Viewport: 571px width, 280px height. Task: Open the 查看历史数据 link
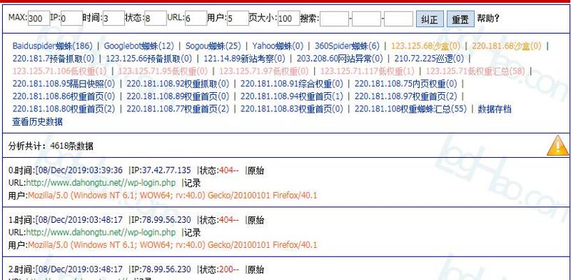(38, 121)
